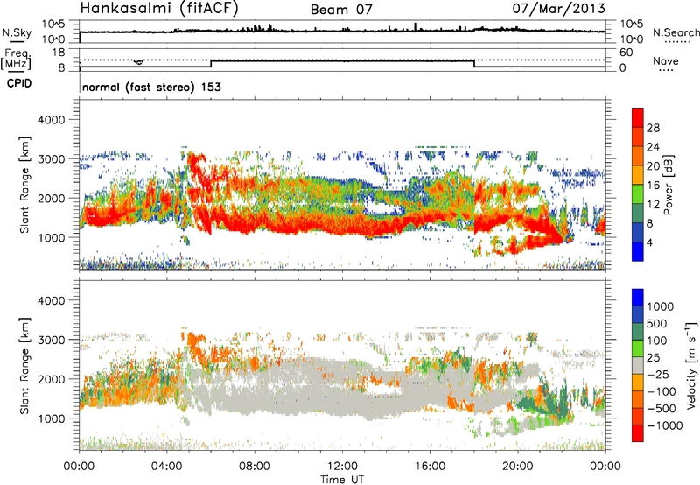This screenshot has height=485, width=700.
Task: Click the '-25' velocity colorbar tick
Action: [661, 374]
